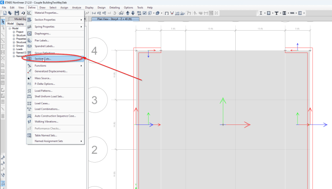
Task: Open the Functions submenu
Action: click(x=81, y=66)
